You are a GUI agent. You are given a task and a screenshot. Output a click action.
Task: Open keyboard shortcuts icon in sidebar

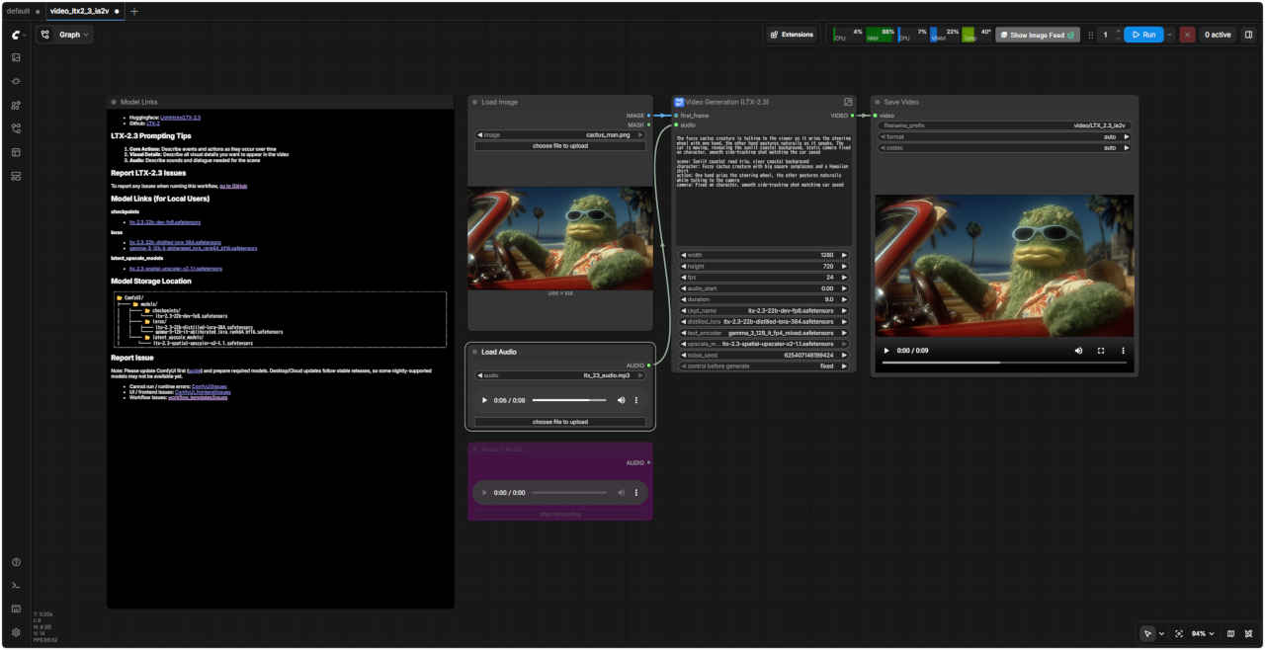[x=16, y=609]
